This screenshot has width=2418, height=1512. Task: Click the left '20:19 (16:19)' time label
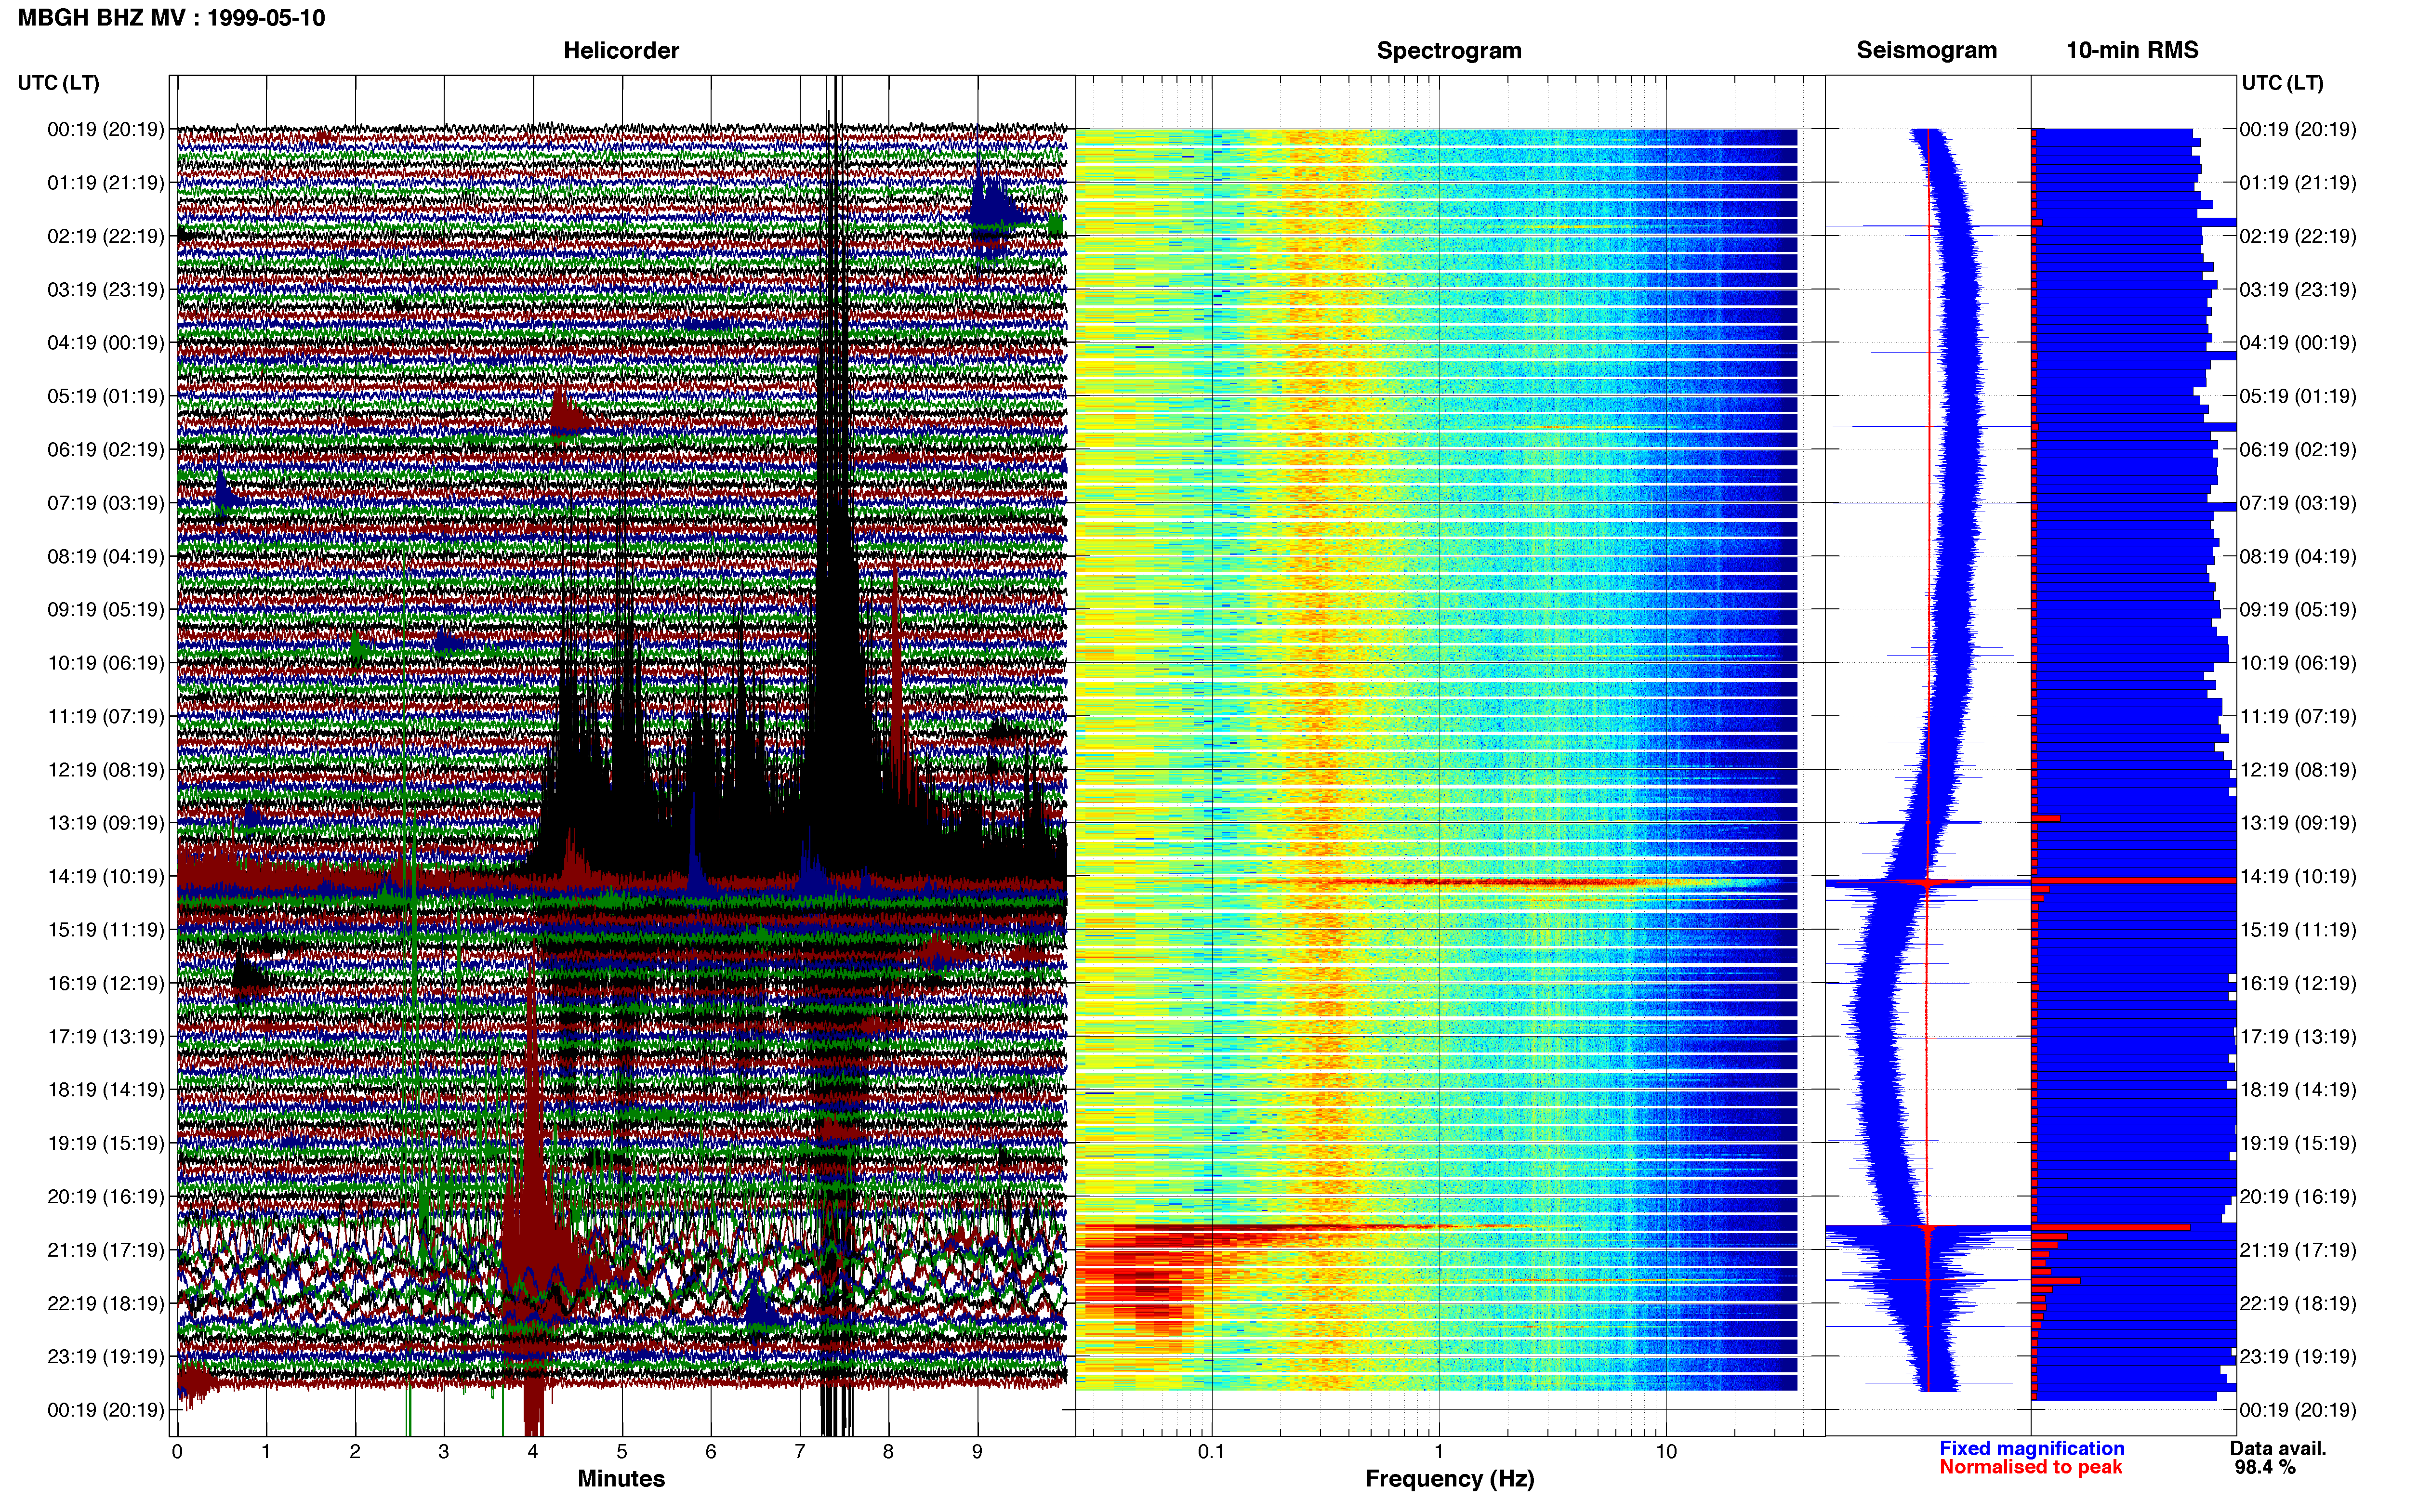point(106,1197)
